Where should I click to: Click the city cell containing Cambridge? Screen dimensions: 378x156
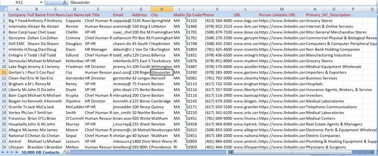pyautogui.click(x=162, y=101)
